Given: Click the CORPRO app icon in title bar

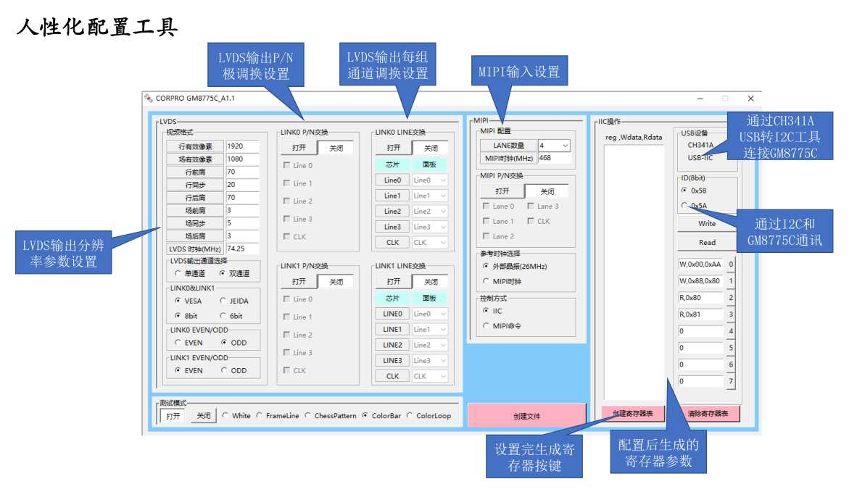Looking at the screenshot, I should click(x=149, y=98).
